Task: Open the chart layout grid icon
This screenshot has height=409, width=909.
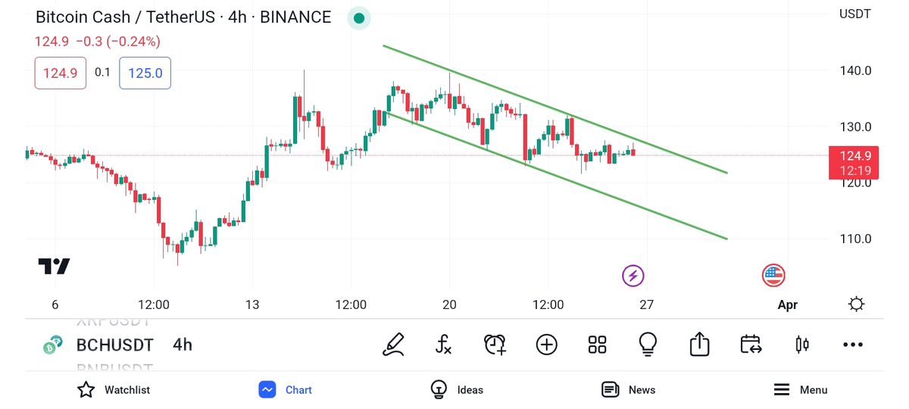Action: click(597, 345)
